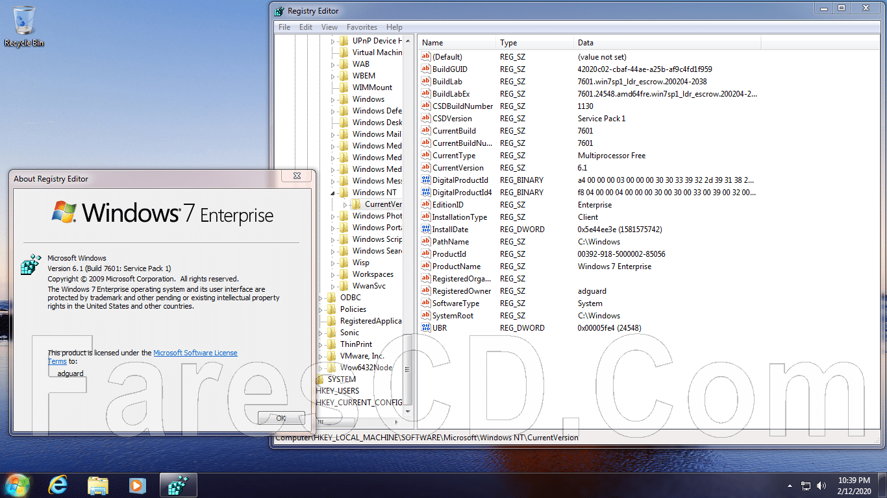887x498 pixels.
Task: Click the InstallDate DWORD value icon
Action: click(426, 230)
